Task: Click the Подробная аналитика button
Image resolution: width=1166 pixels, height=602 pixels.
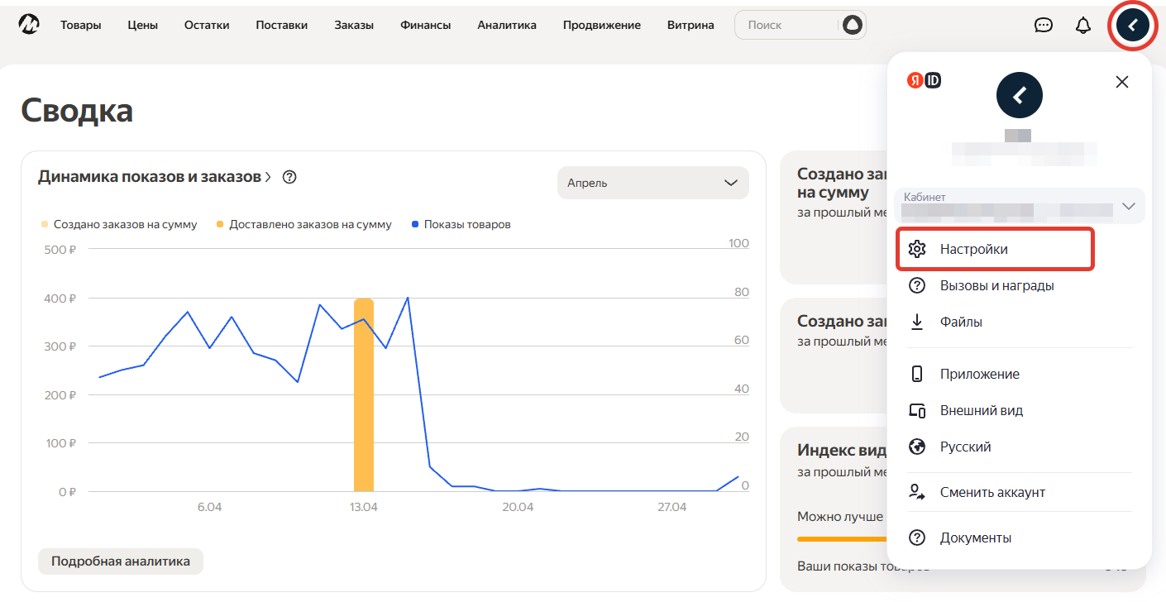Action: 121,561
